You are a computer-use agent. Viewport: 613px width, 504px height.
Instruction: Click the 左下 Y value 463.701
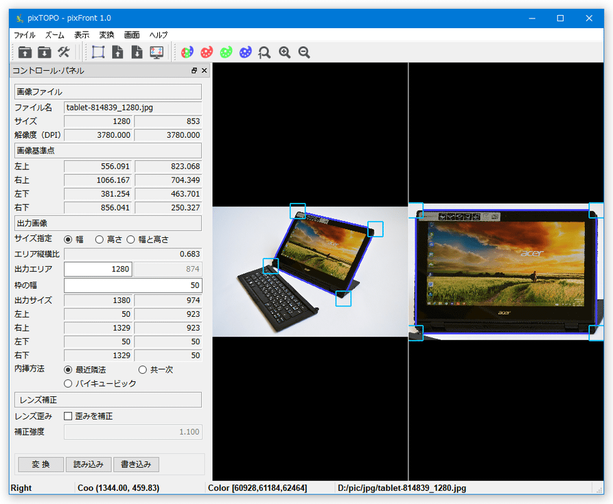click(168, 194)
